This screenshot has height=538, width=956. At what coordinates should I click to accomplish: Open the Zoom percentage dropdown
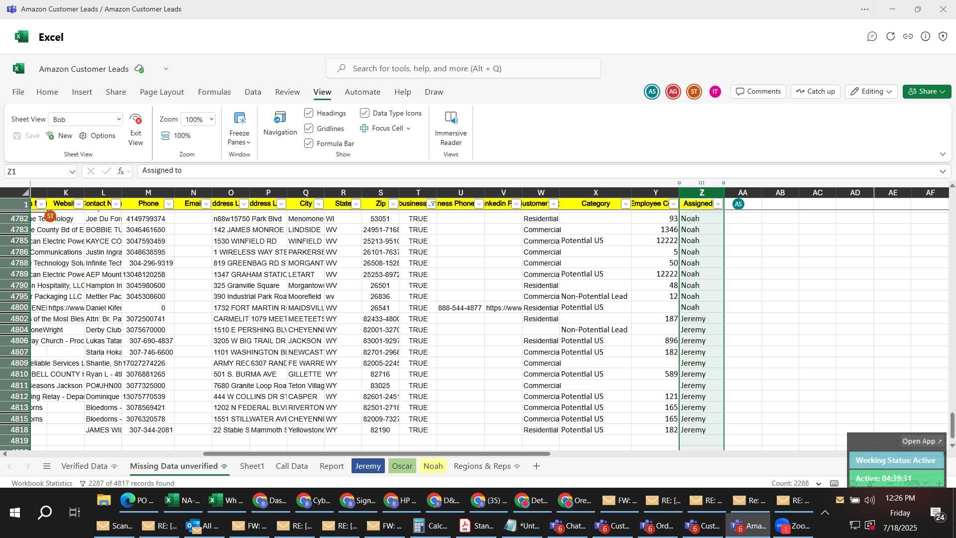pyautogui.click(x=198, y=120)
